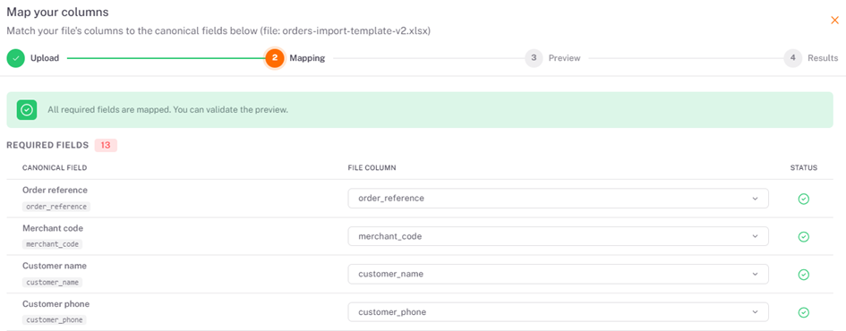Click the Merchant code status check icon
The width and height of the screenshot is (846, 331).
[803, 237]
